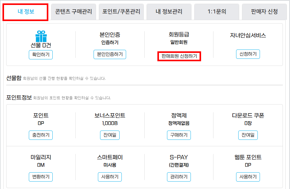Click the 선물함 section heading
This screenshot has height=189, width=290.
pos(14,78)
